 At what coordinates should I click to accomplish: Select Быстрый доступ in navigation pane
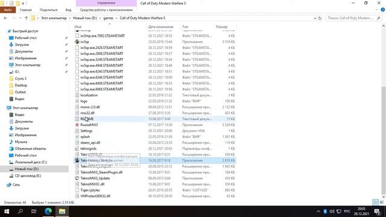[x=25, y=31]
